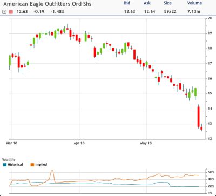Click the Implied legend label
The width and height of the screenshot is (216, 196).
point(41,165)
